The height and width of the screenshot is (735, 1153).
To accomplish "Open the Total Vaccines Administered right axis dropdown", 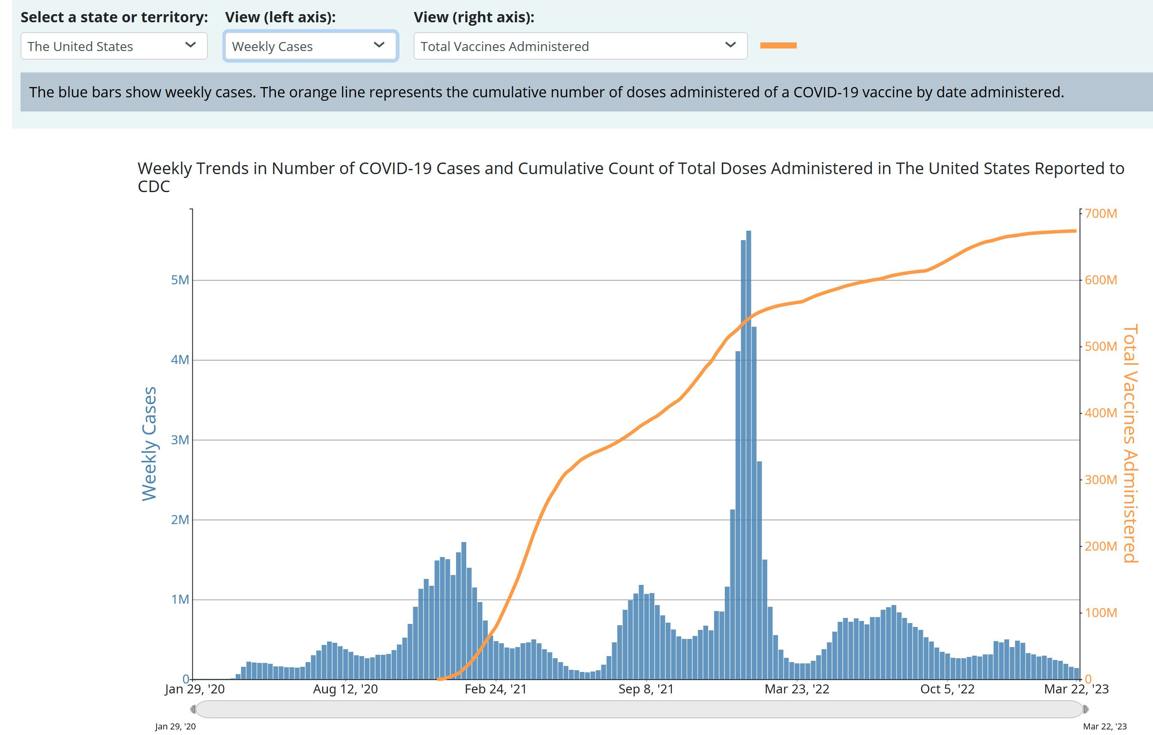I will tap(580, 46).
